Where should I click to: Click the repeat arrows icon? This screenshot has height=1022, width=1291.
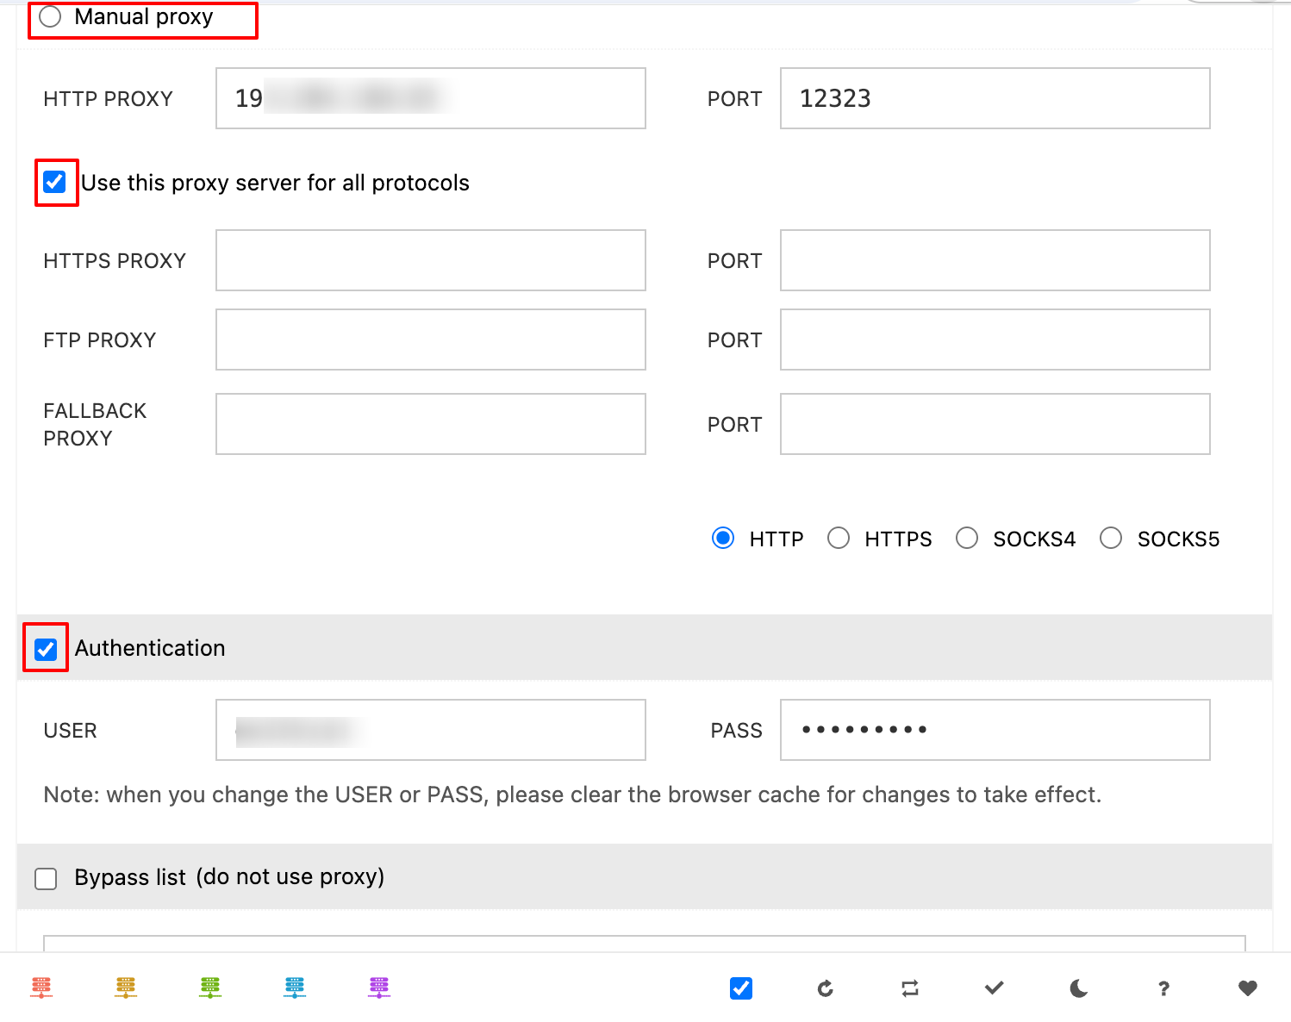[910, 988]
